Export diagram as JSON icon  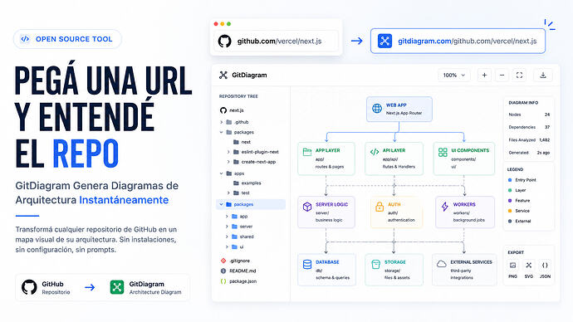click(545, 266)
